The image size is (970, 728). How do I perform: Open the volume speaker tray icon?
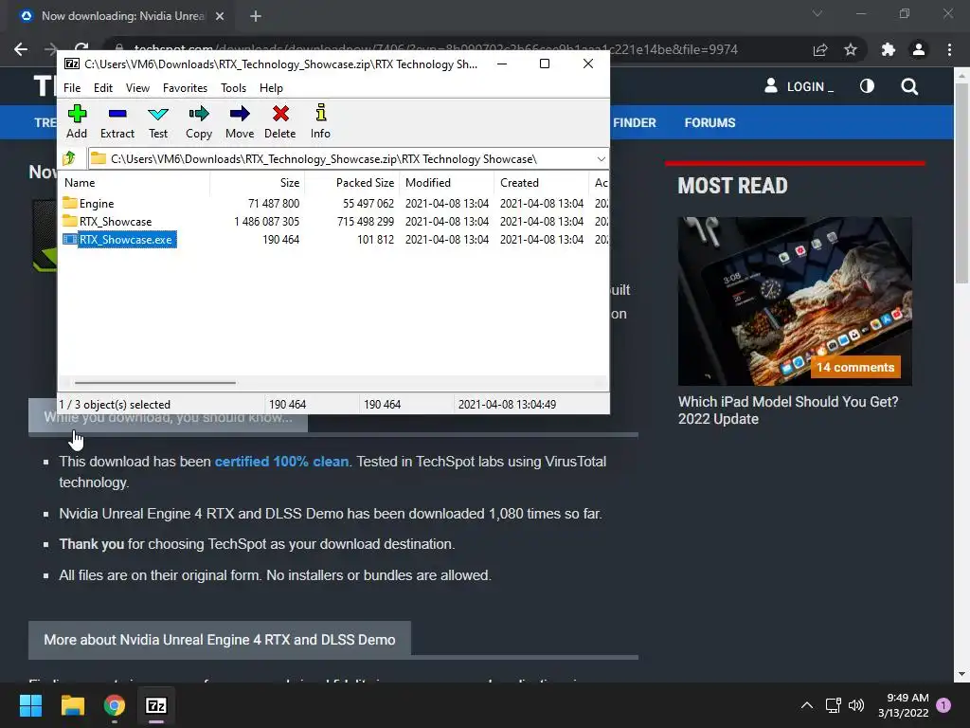point(856,705)
